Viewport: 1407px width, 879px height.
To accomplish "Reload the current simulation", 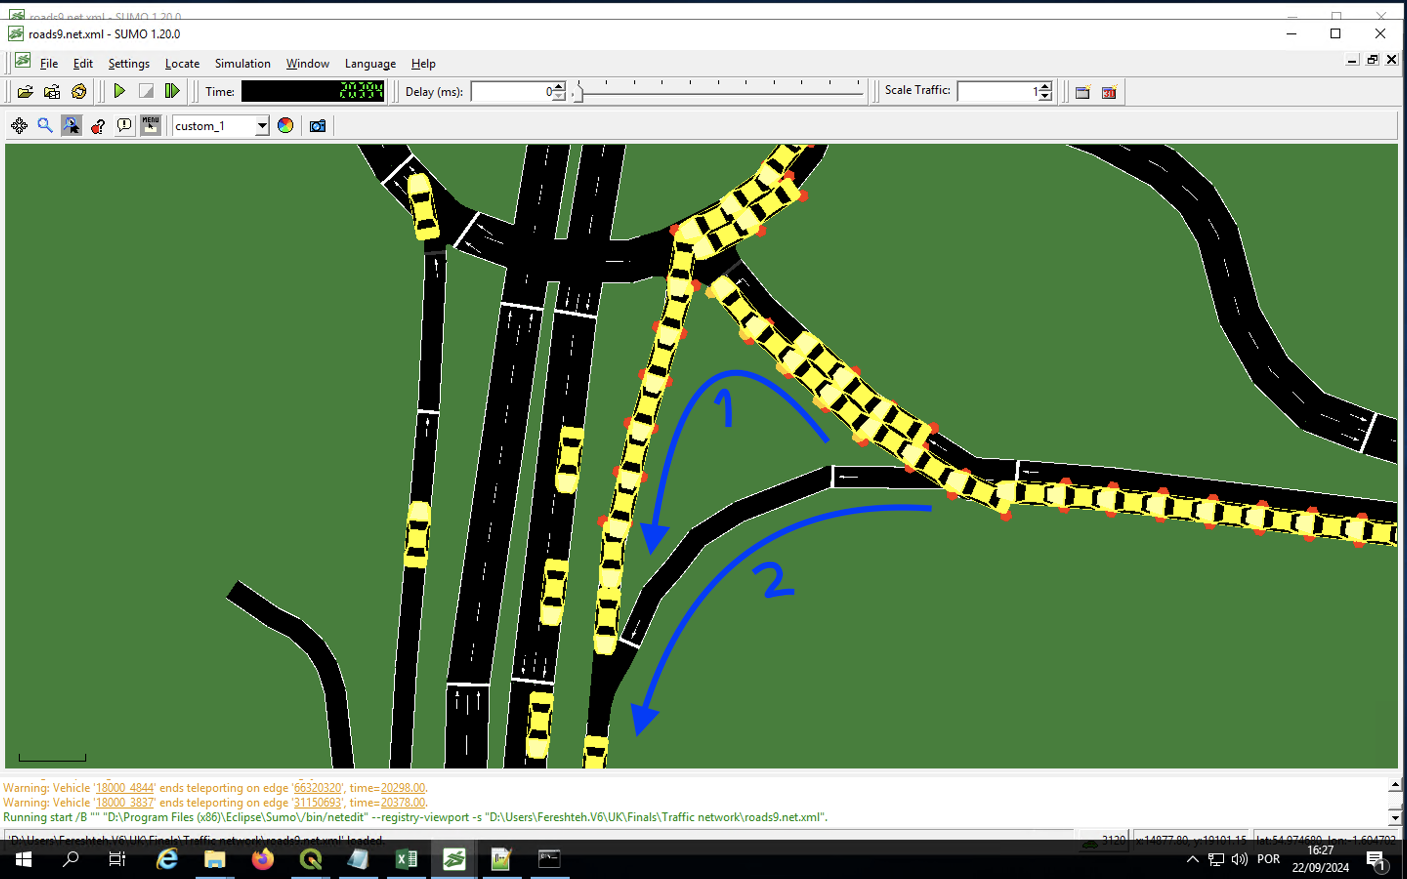I will [x=79, y=91].
